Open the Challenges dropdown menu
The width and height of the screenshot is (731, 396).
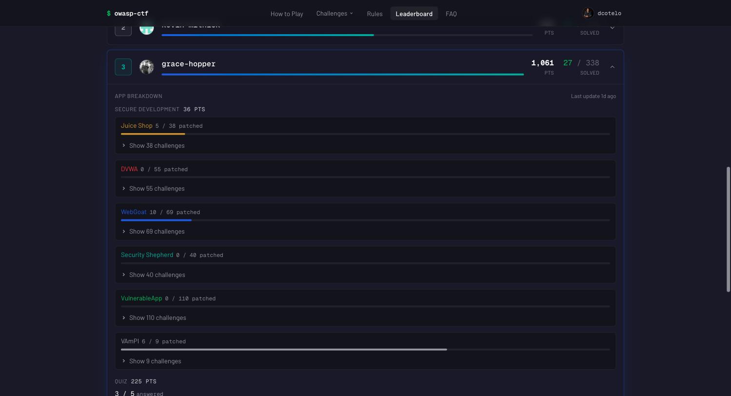(x=335, y=14)
